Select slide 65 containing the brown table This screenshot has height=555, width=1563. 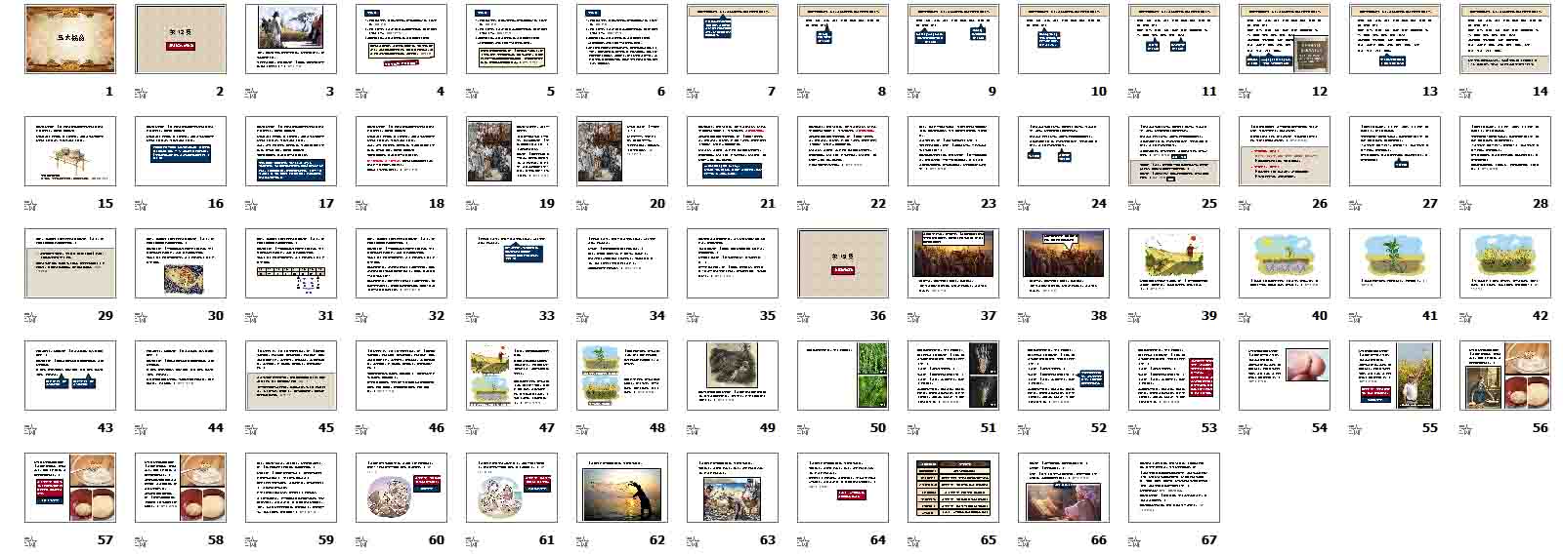(x=952, y=488)
